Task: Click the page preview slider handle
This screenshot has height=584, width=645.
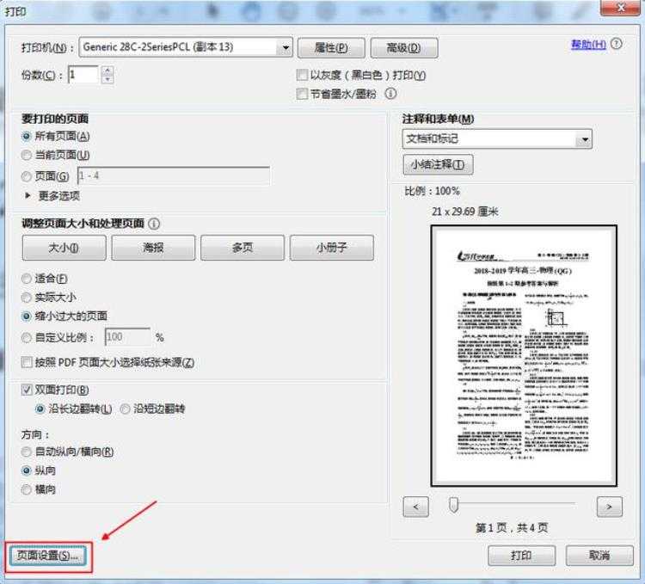Action: [x=453, y=505]
